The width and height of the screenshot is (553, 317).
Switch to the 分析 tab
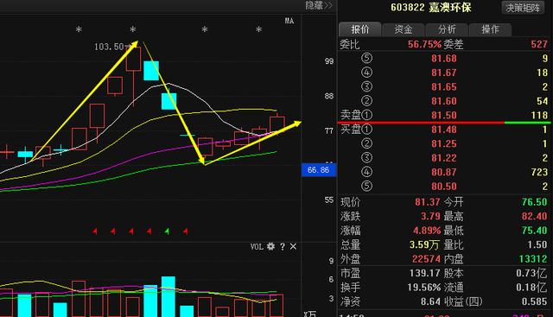pos(447,29)
